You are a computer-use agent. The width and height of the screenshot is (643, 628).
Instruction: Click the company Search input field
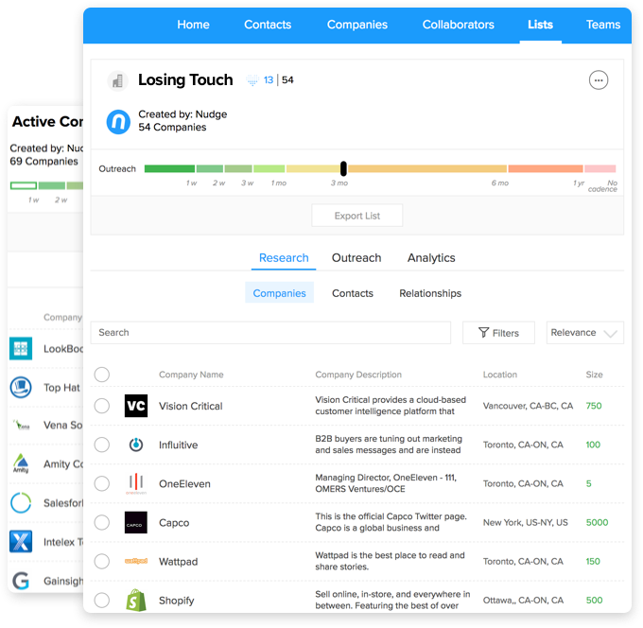tap(270, 333)
